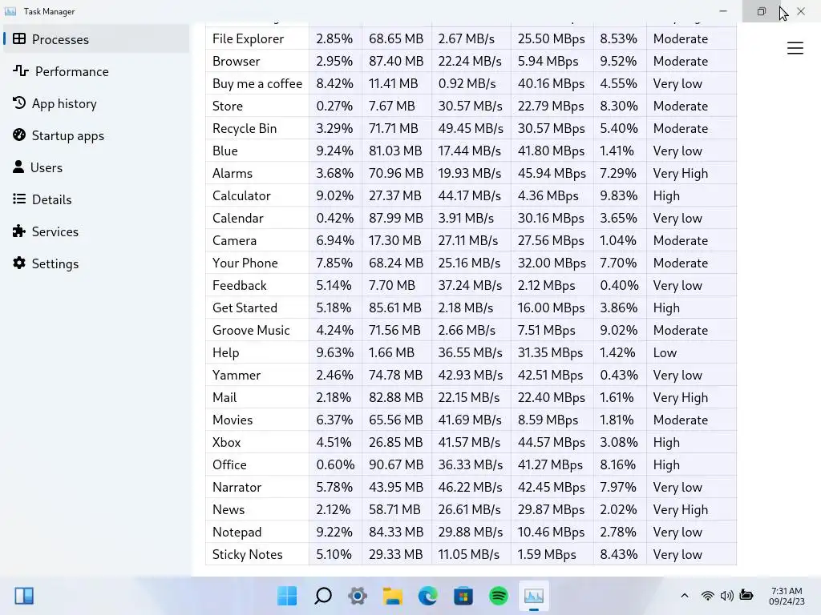821x615 pixels.
Task: Click the 45.94 MBps network cell
Action: 552,173
